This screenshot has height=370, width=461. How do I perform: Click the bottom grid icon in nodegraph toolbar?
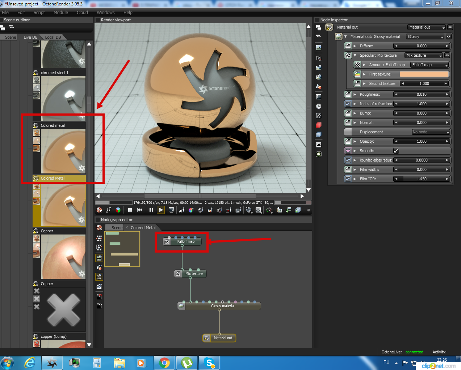pyautogui.click(x=99, y=306)
